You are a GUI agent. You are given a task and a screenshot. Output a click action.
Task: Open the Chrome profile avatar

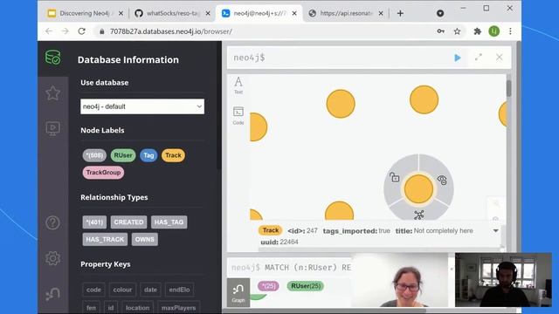493,31
